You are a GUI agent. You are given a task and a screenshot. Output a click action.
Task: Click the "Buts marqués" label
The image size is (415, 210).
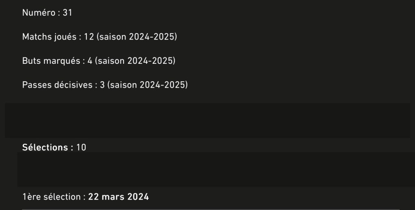51,61
